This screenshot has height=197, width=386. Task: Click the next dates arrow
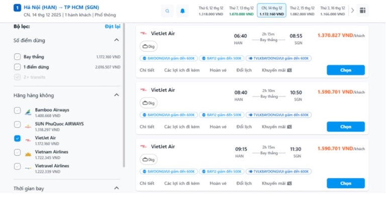pos(352,11)
